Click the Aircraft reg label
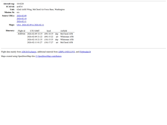Screen dimensions: 167x125 click(x=9, y=4)
